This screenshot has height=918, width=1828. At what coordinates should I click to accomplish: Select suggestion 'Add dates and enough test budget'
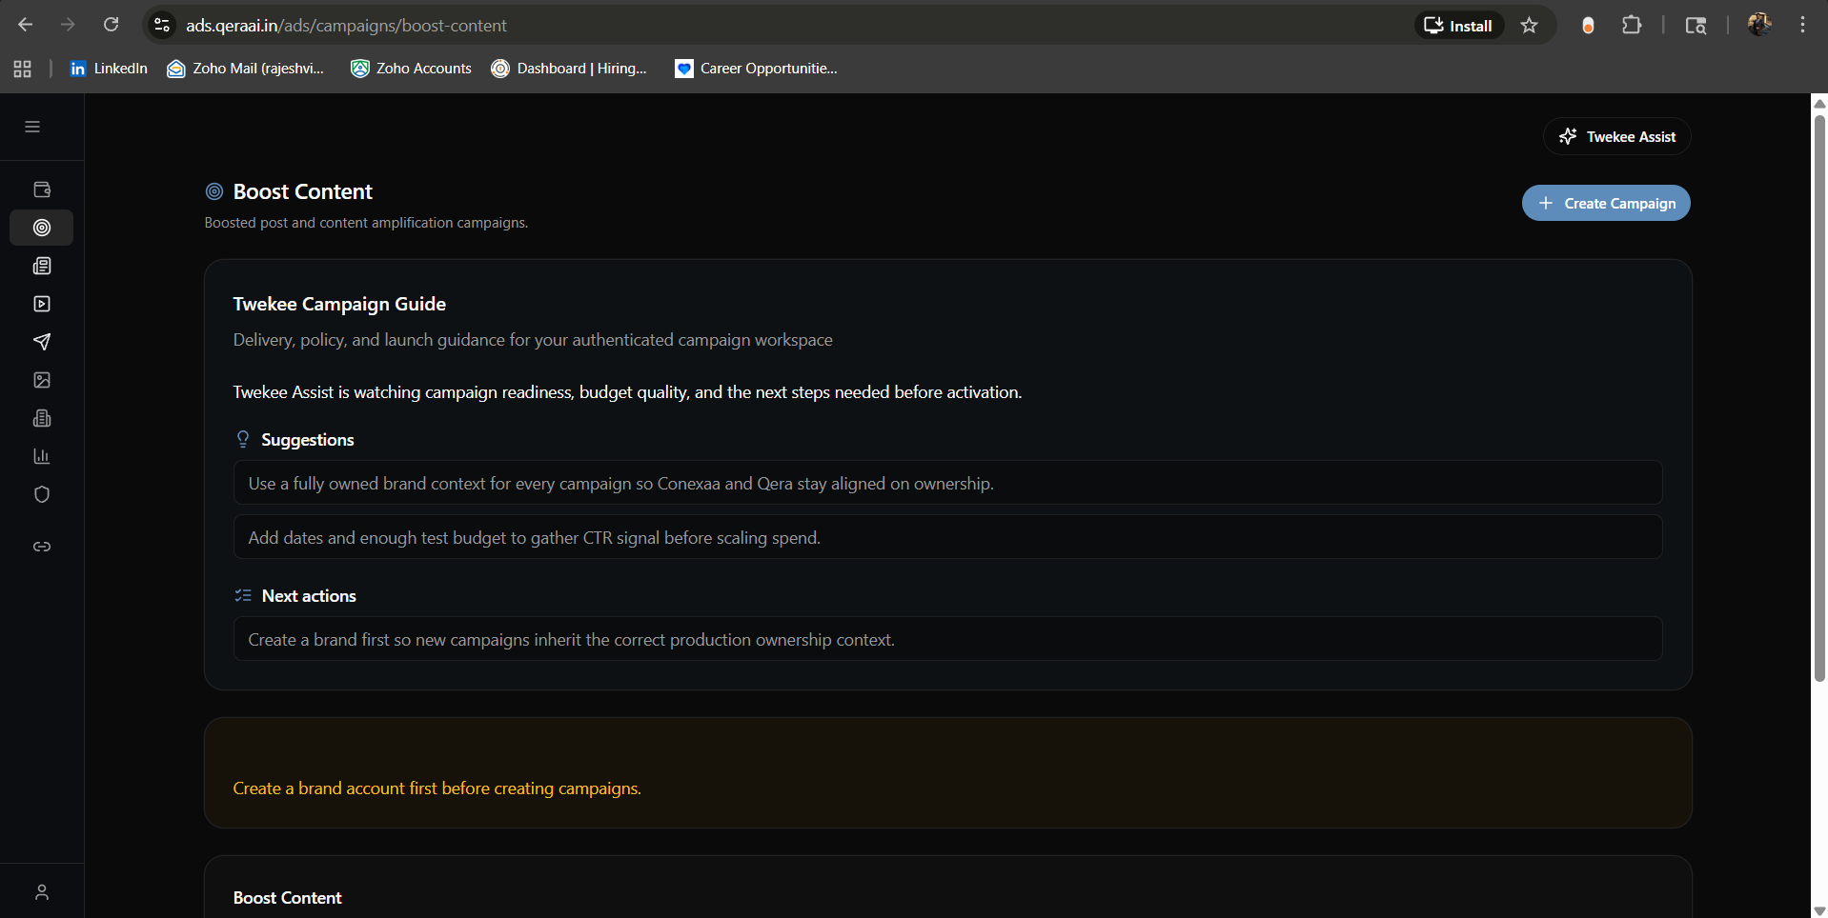(x=948, y=537)
